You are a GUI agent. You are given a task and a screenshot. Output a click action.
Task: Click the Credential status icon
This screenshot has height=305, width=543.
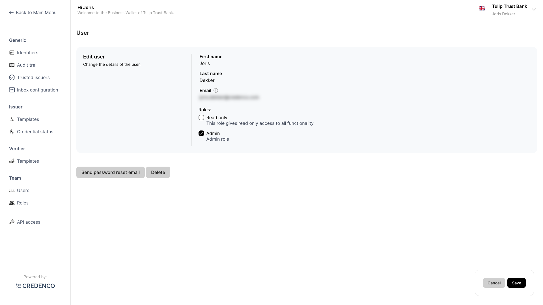(x=12, y=132)
